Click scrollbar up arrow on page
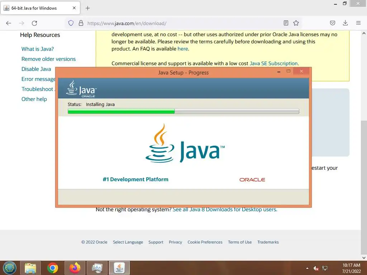The height and width of the screenshot is (275, 367). point(364,33)
